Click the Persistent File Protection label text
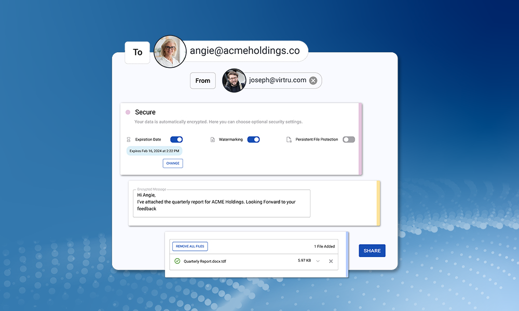The height and width of the screenshot is (311, 519). (x=317, y=139)
